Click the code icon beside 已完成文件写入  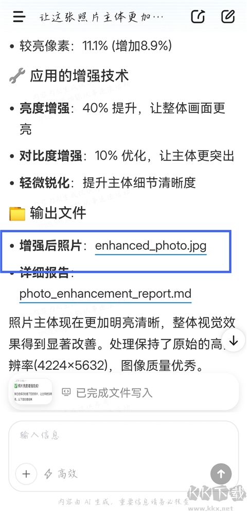pyautogui.click(x=66, y=392)
